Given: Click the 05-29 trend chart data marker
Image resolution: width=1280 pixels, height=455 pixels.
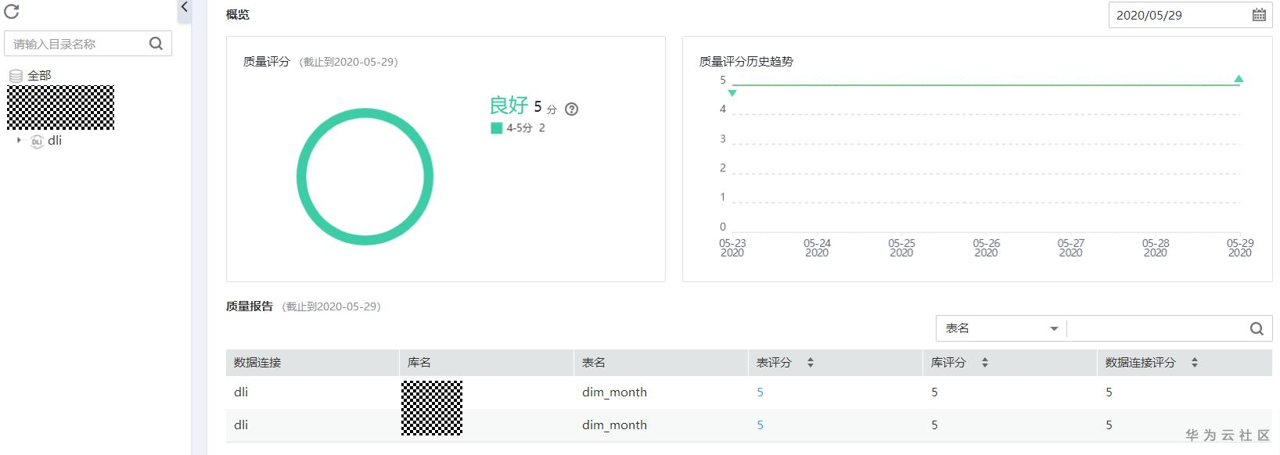Looking at the screenshot, I should click(1239, 79).
